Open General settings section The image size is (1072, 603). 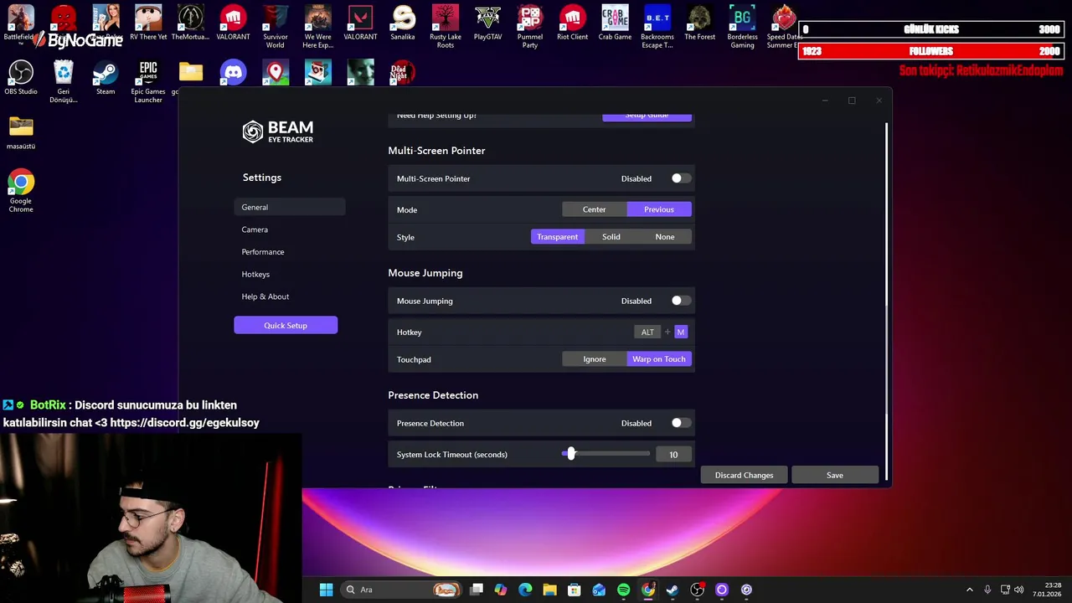click(290, 207)
